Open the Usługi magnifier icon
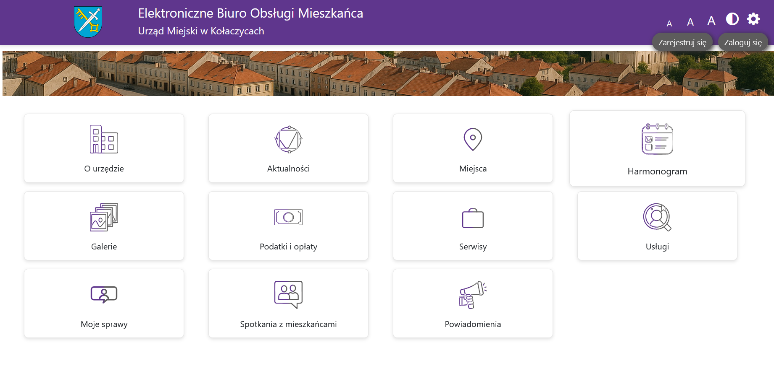Screen dimensions: 774x366 coord(657,217)
